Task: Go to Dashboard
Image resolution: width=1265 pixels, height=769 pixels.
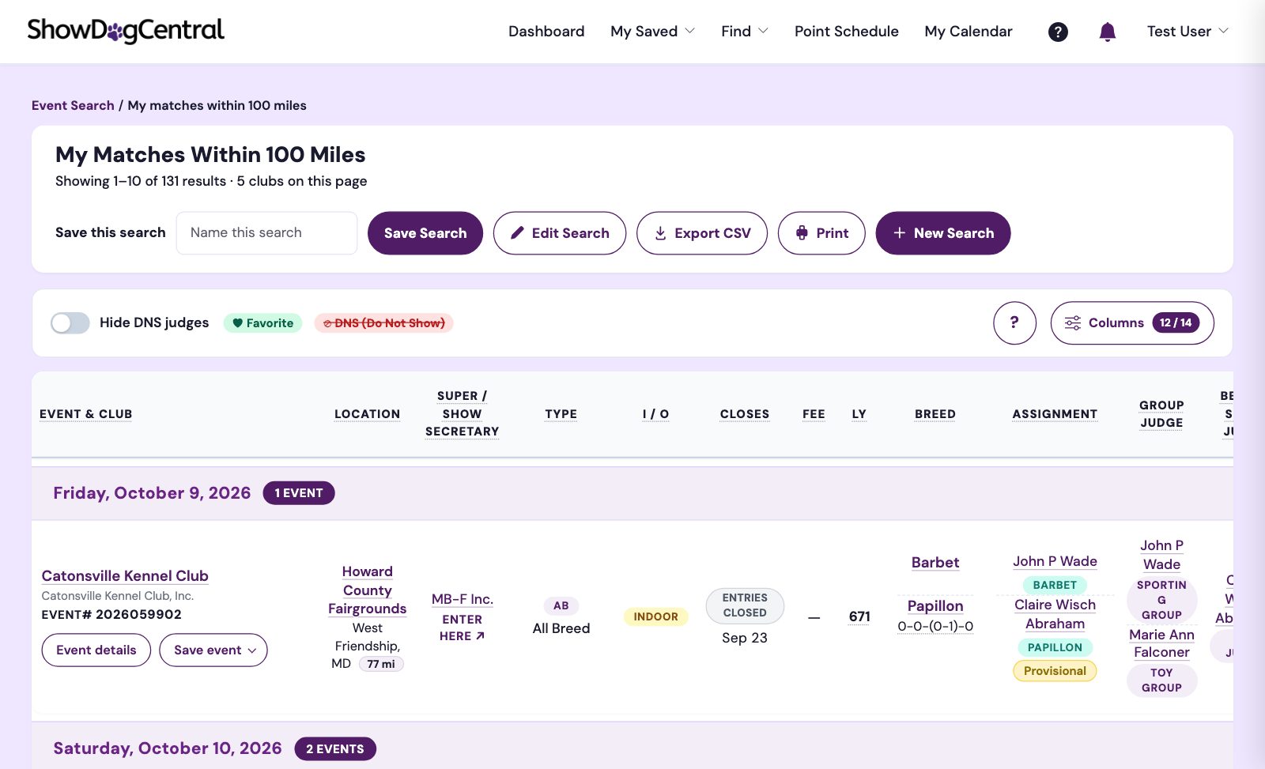Action: click(546, 32)
